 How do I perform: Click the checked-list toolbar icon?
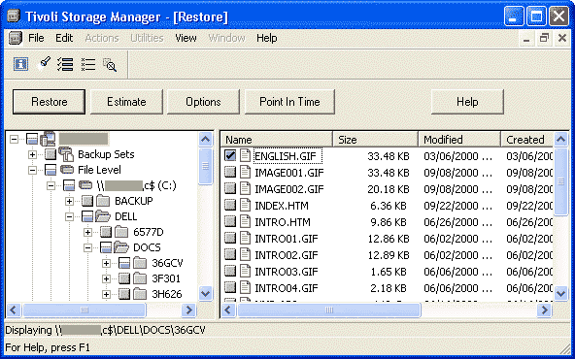tap(65, 64)
